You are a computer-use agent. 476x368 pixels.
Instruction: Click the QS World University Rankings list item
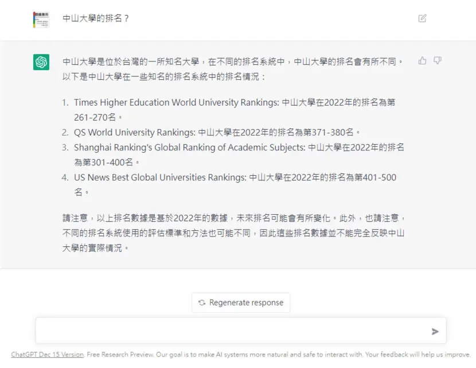pyautogui.click(x=217, y=132)
